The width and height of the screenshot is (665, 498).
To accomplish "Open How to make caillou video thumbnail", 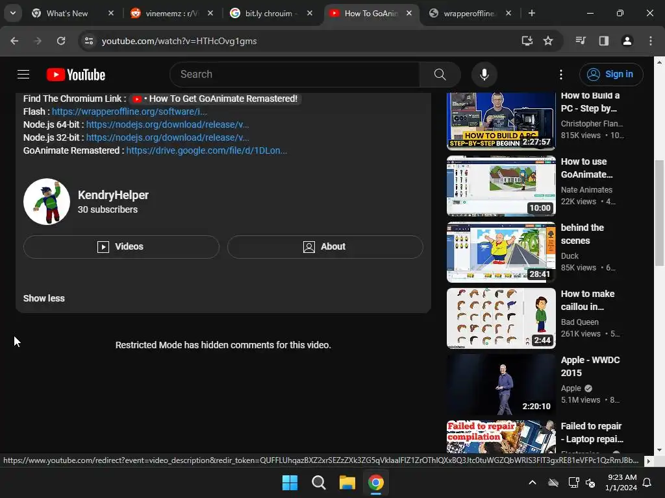I will click(x=501, y=318).
